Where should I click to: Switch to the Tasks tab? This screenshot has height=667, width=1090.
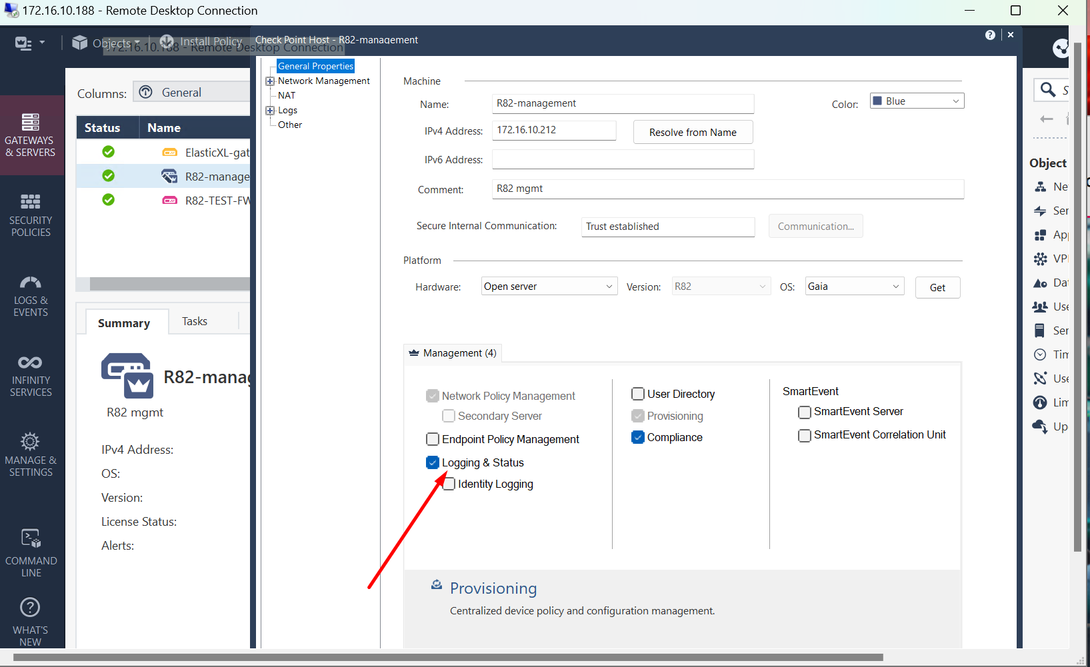pos(195,321)
